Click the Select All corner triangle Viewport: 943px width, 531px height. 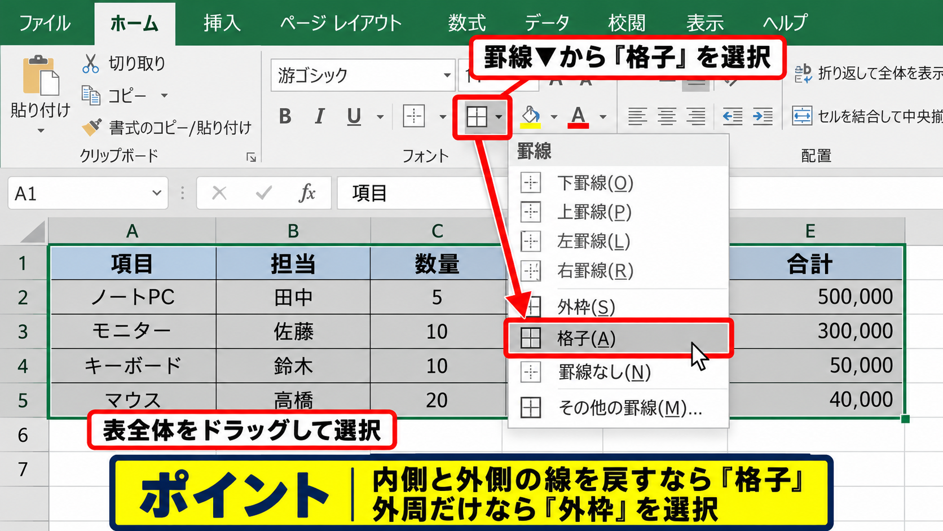[32, 231]
